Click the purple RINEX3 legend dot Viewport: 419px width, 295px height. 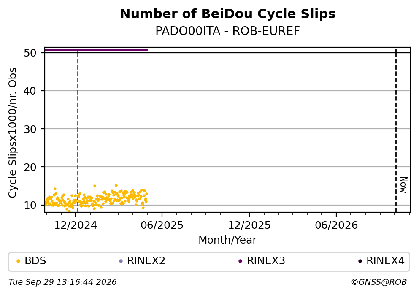(240, 261)
